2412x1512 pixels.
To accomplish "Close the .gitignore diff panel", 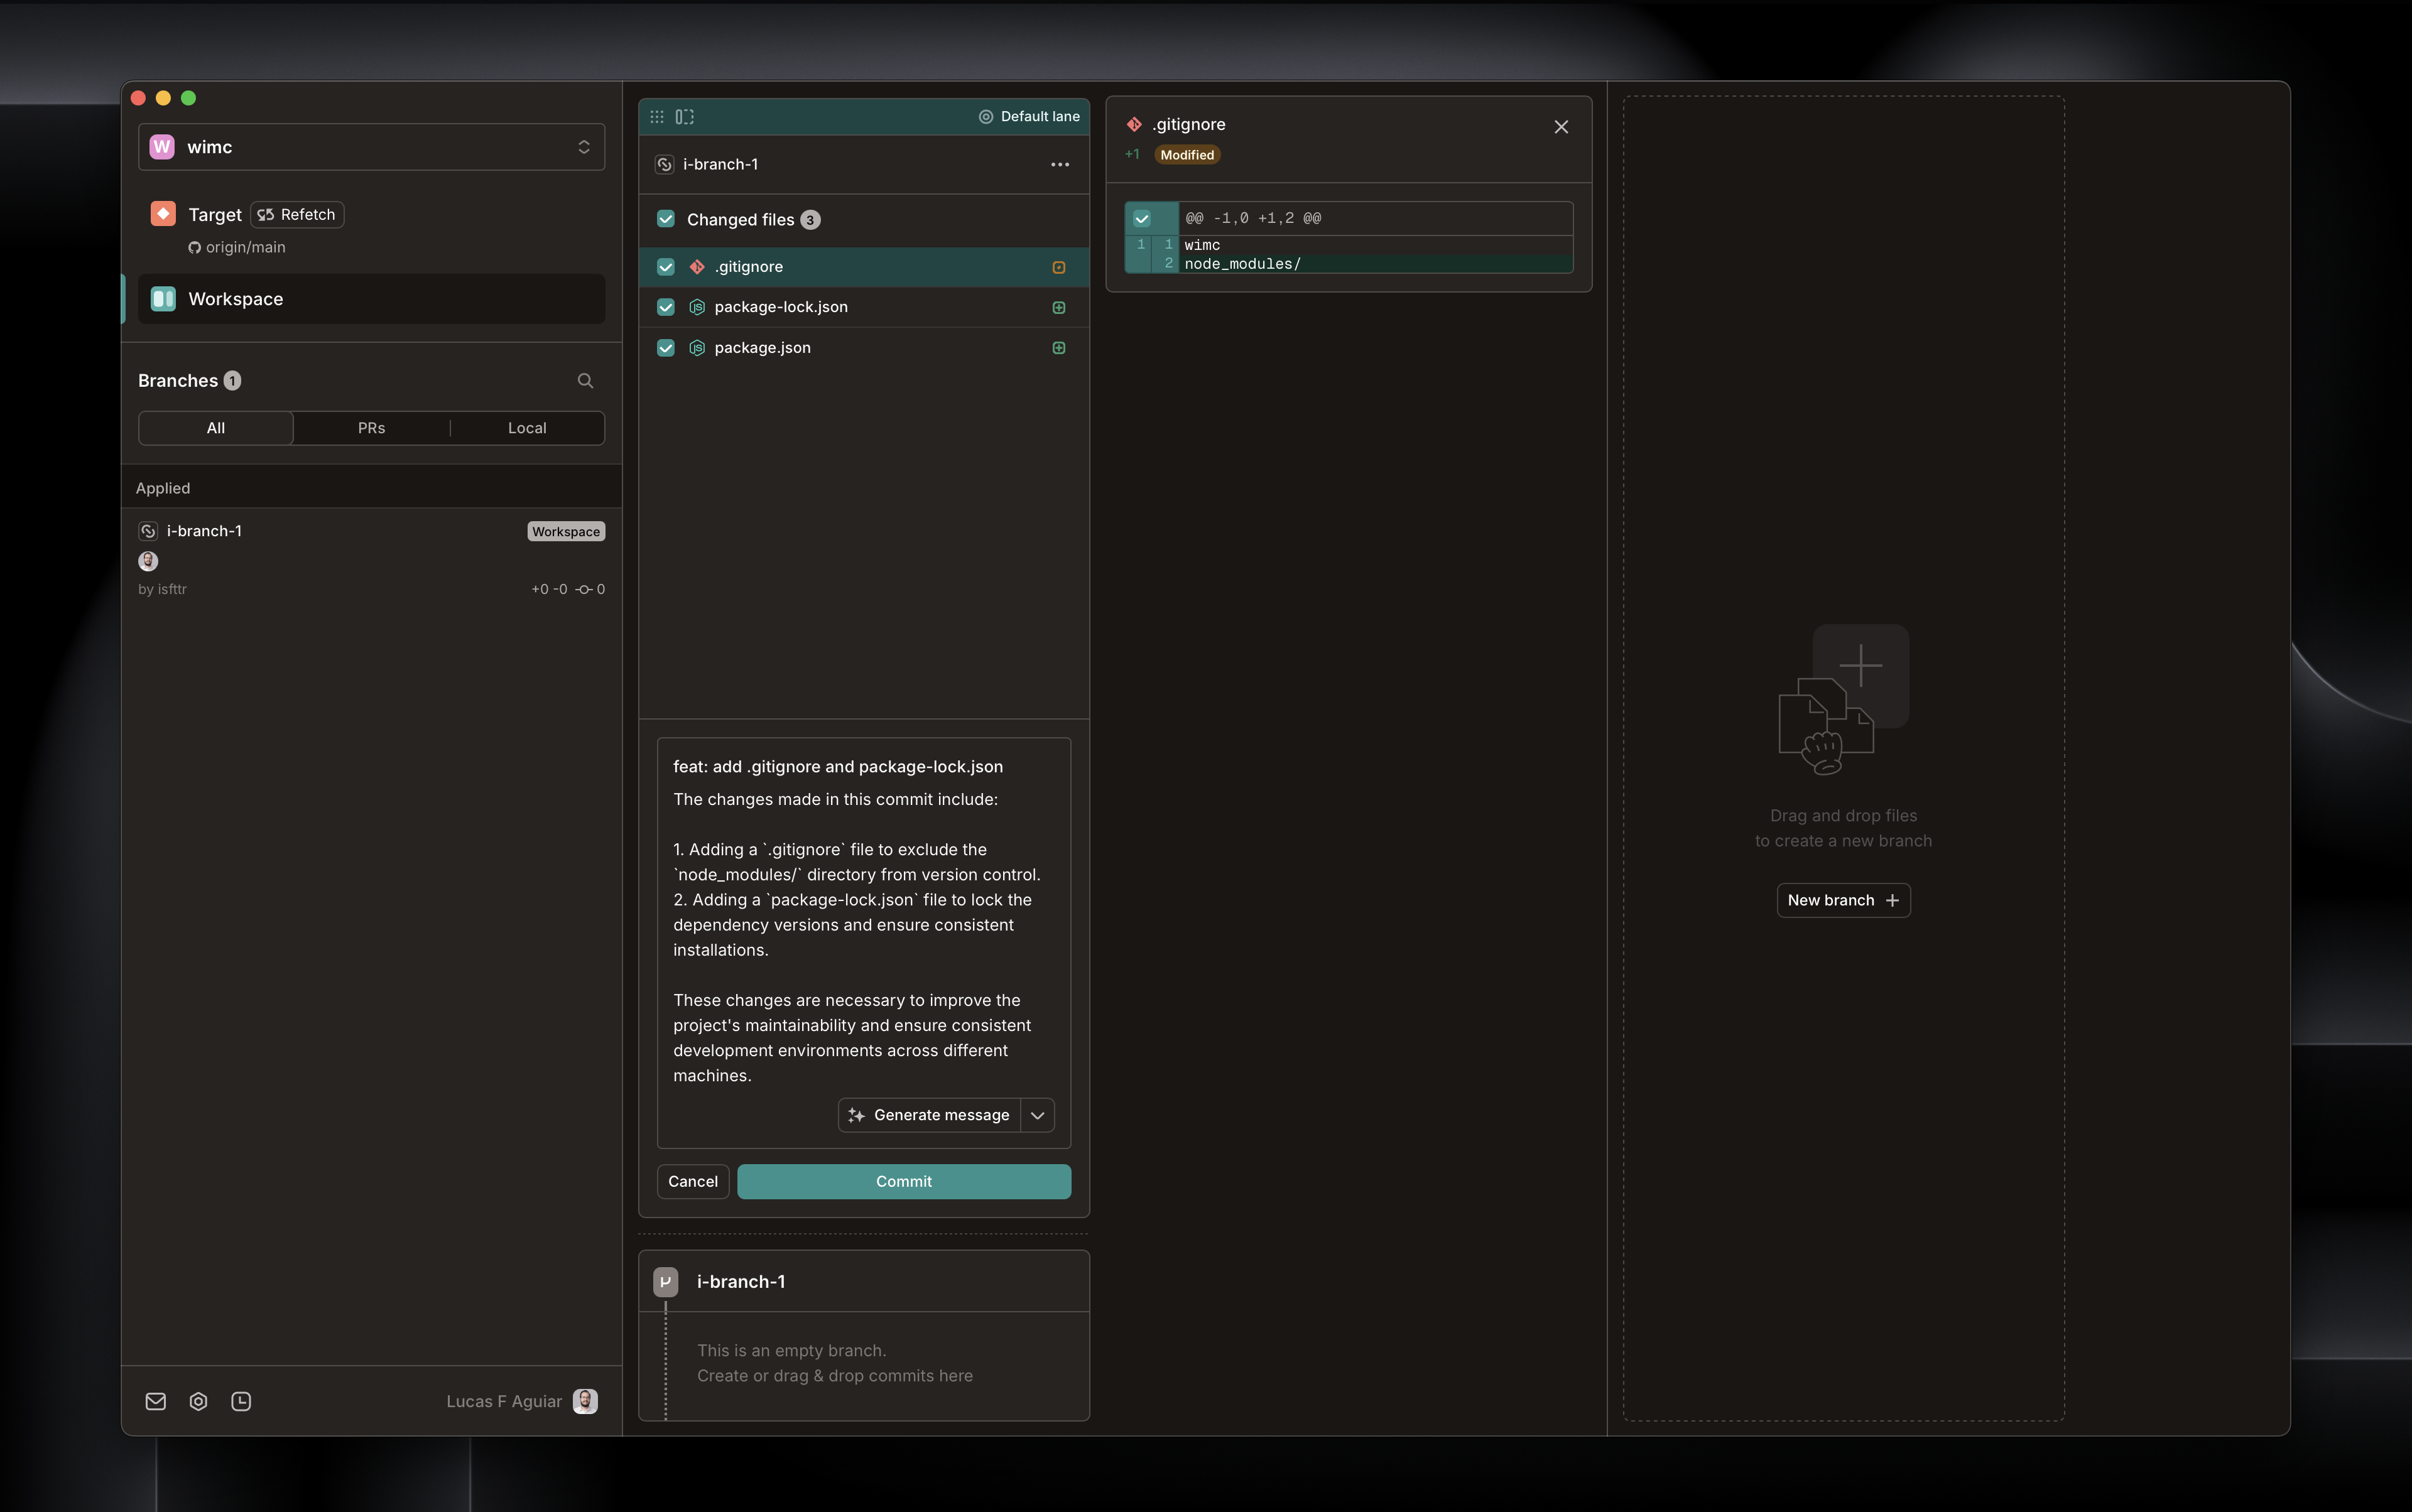I will click(x=1561, y=127).
